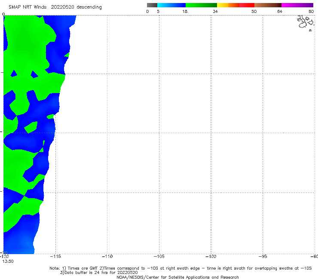Click the NOAA/NESDIS credit line
318x280 pixels.
[x=177, y=277]
